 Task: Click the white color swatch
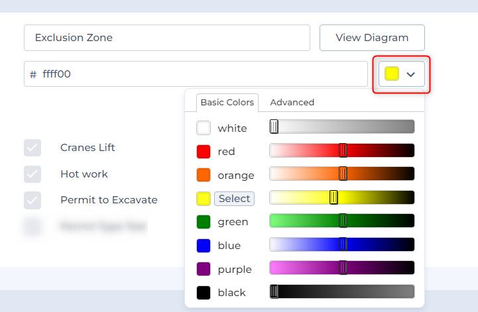(204, 128)
